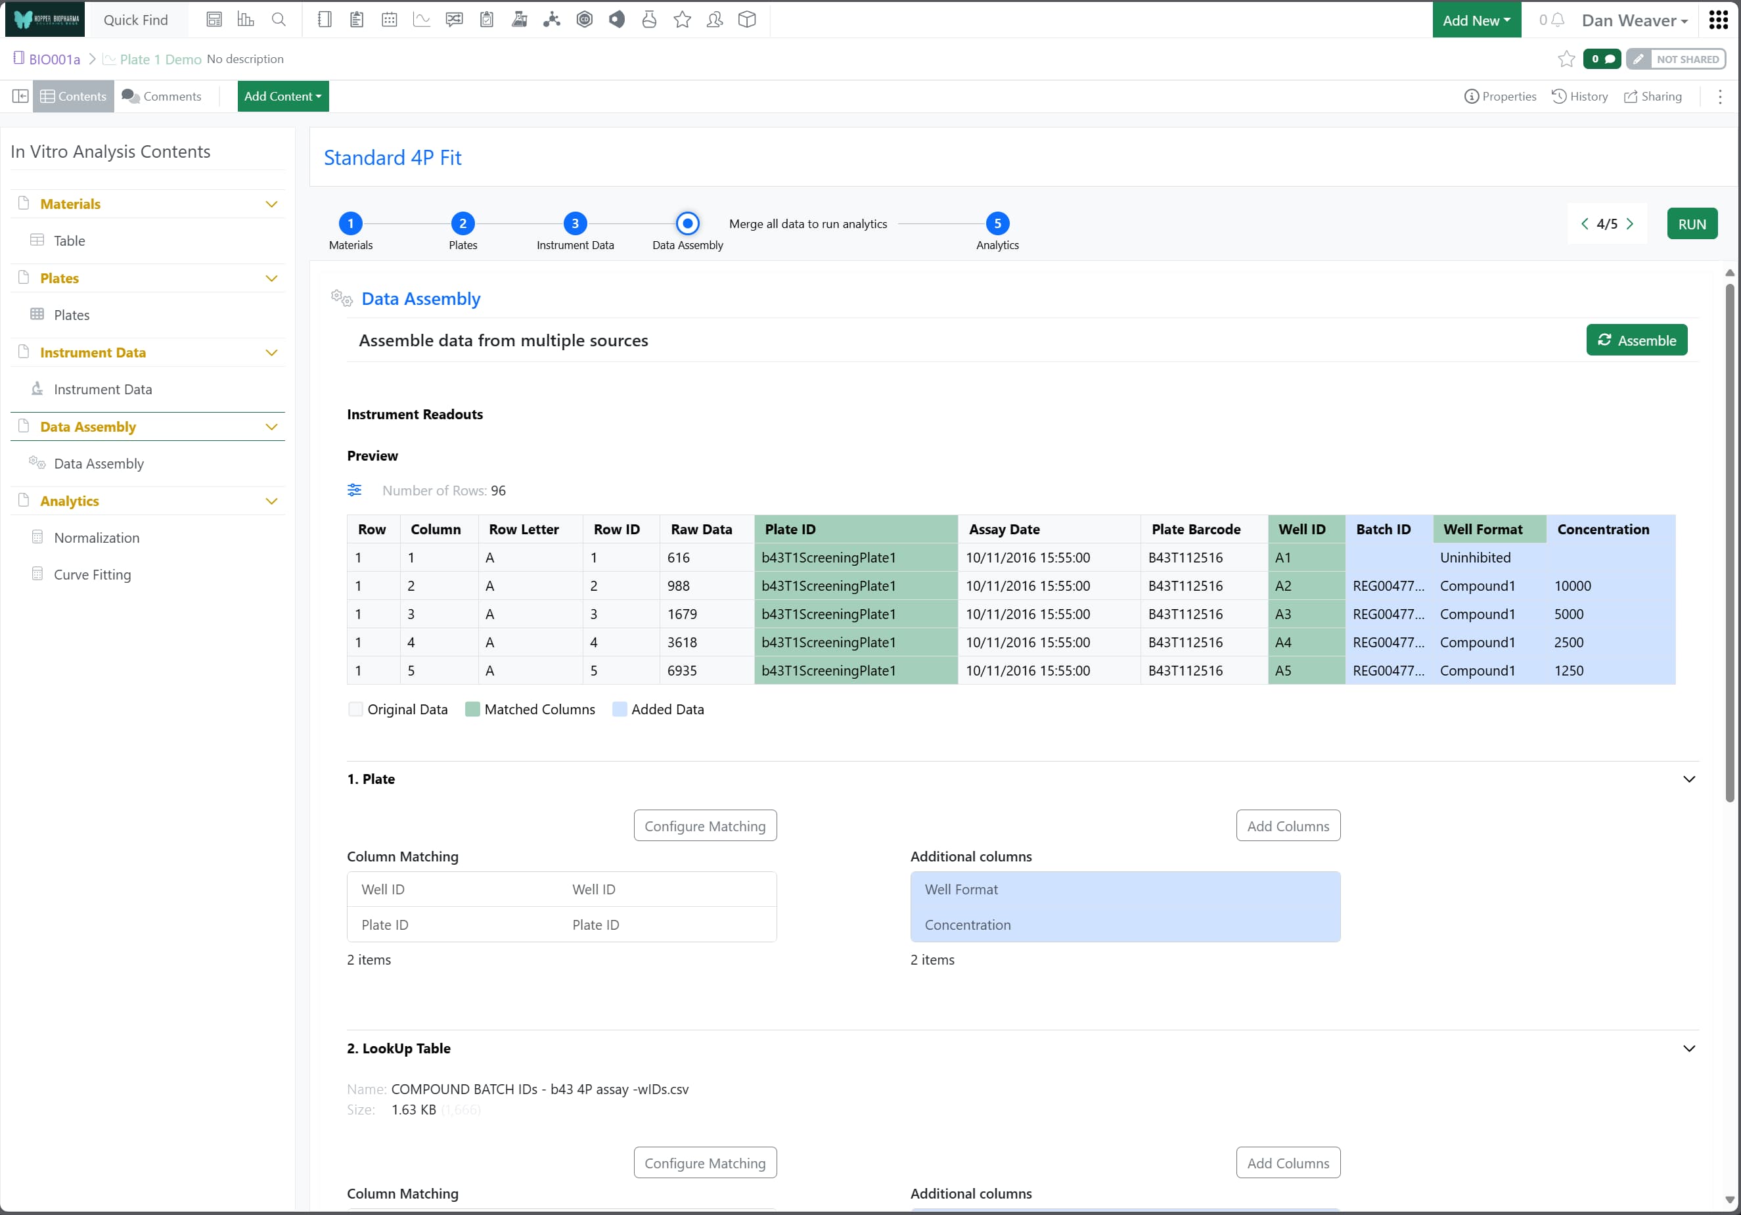Collapse the Materials section in sidebar
The image size is (1741, 1215).
[271, 204]
